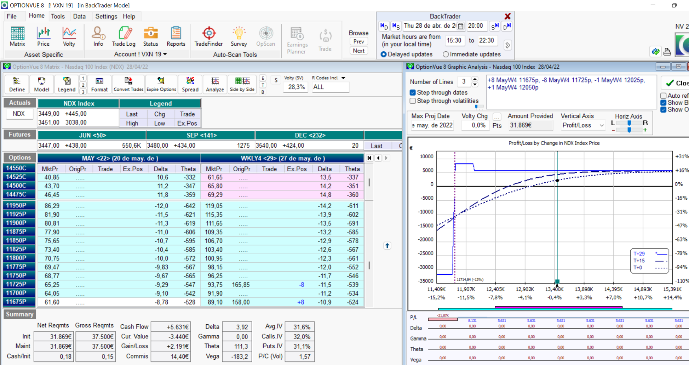Select Immediate updates radio button
The image size is (689, 365).
click(446, 54)
